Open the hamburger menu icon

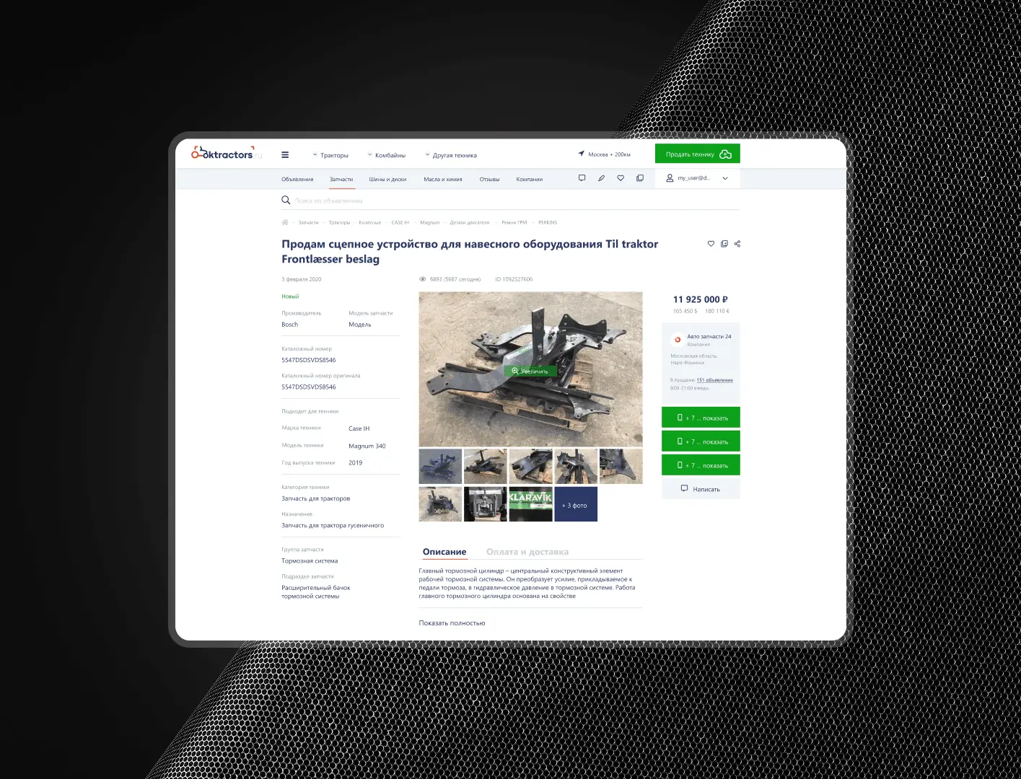point(285,154)
